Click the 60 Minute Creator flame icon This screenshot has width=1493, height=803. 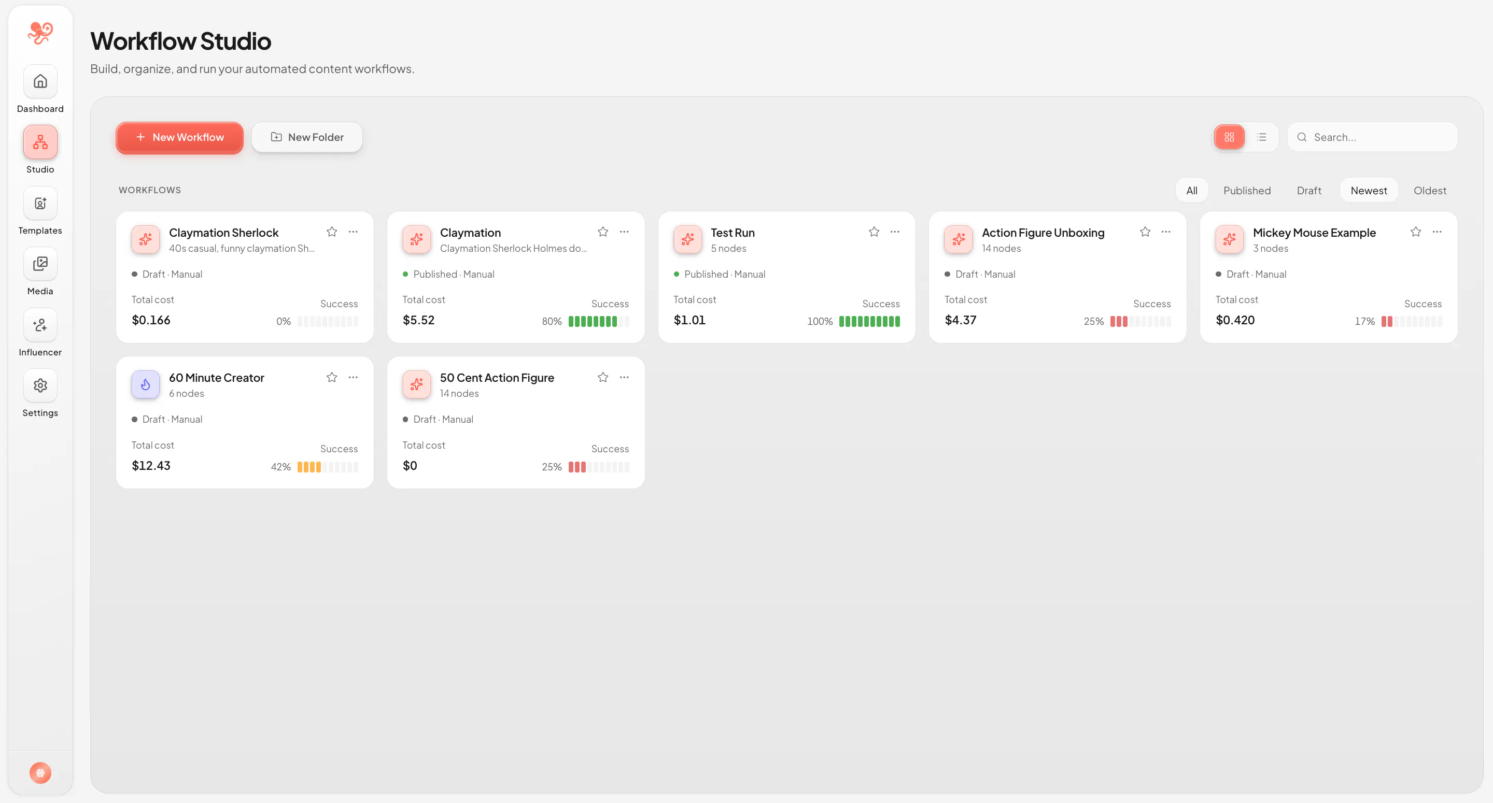pos(146,384)
